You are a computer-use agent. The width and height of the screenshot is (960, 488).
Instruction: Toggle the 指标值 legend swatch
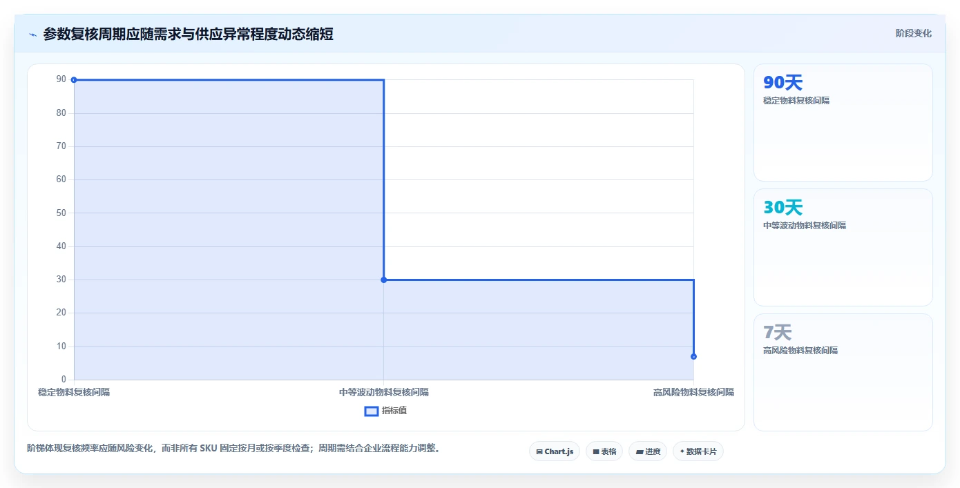(372, 411)
